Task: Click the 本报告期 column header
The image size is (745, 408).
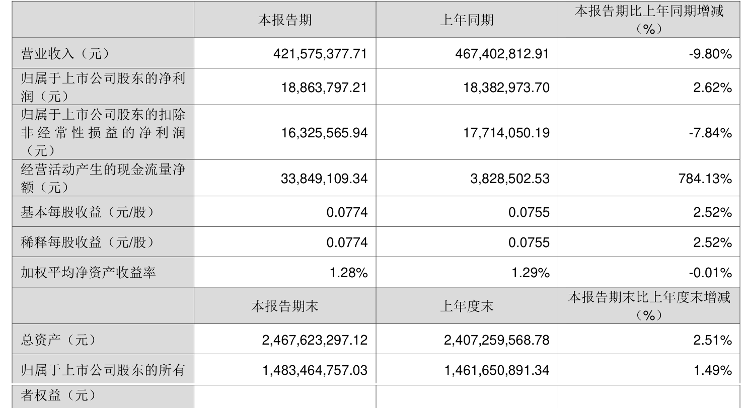Action: point(285,21)
